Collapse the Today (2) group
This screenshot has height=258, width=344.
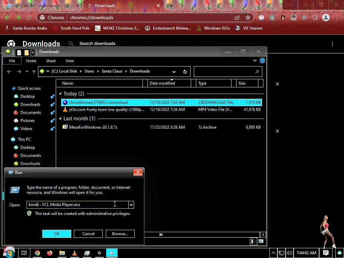(60, 94)
